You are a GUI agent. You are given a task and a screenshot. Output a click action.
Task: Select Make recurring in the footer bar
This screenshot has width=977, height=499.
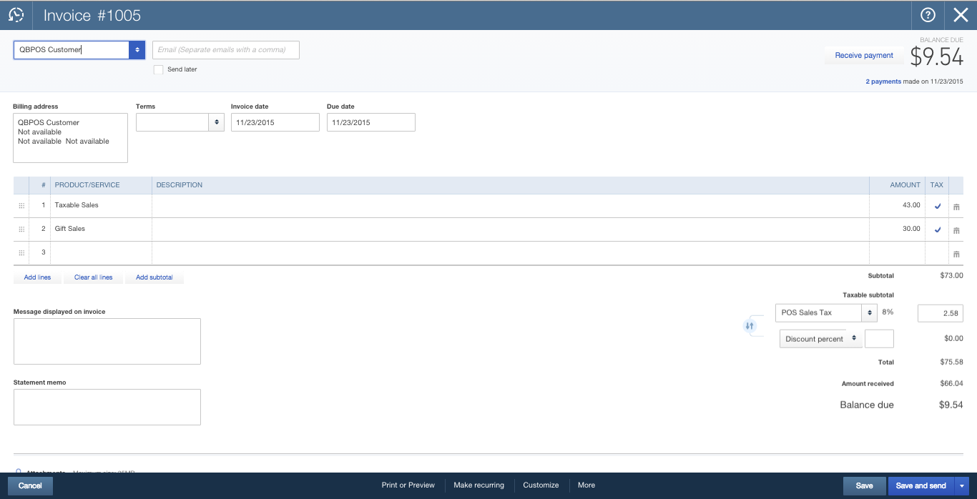click(478, 485)
